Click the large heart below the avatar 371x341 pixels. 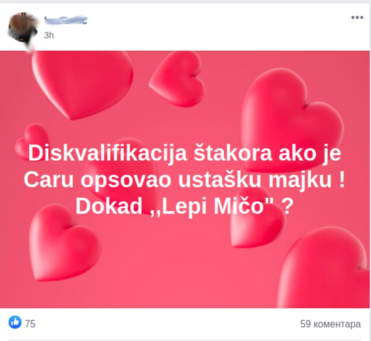coord(82,85)
